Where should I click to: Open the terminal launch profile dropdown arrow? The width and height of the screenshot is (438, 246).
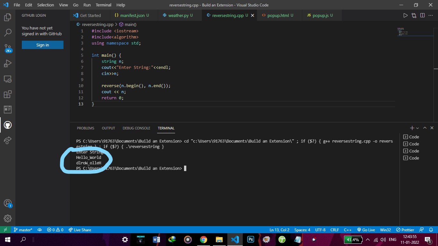417,128
